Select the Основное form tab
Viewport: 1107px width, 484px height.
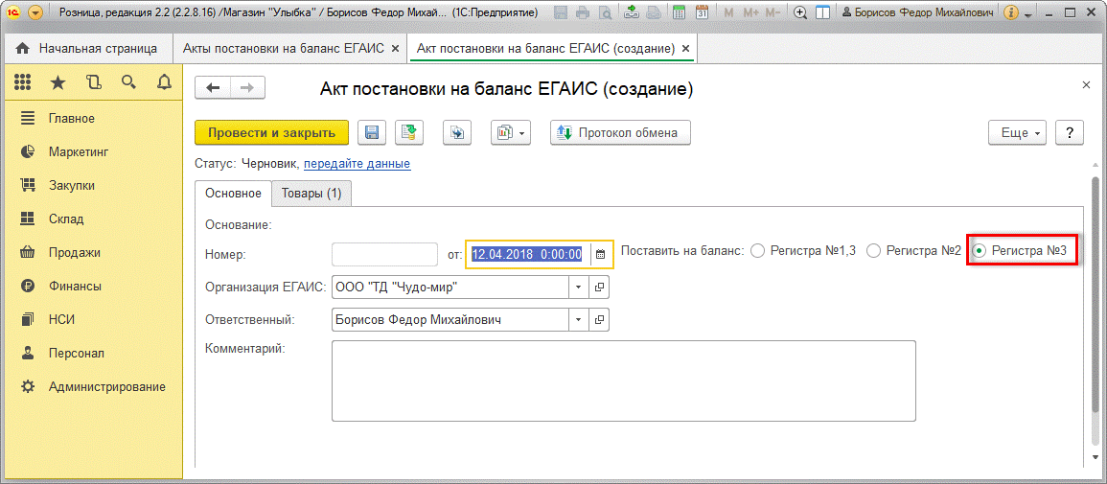click(x=233, y=194)
